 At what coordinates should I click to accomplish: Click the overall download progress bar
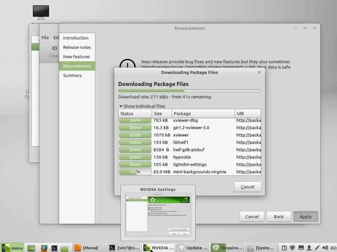pyautogui.click(x=190, y=91)
